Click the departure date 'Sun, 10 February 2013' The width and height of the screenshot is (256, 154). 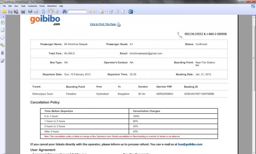tap(77, 74)
